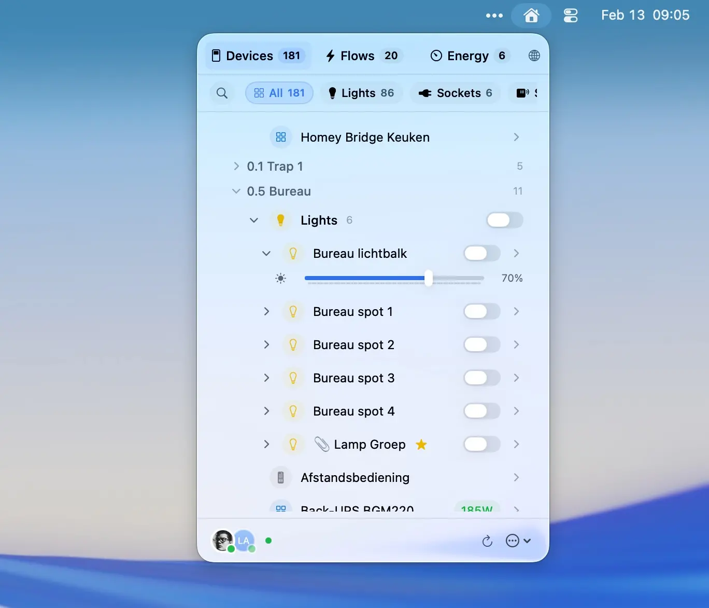The image size is (709, 608).
Task: Click the home icon in the menu bar
Action: (532, 15)
